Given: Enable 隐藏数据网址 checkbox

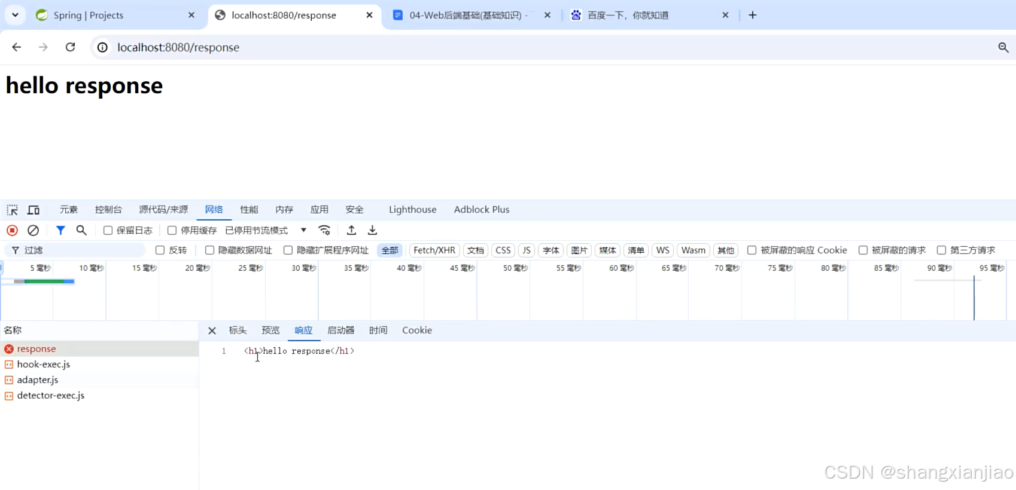Looking at the screenshot, I should [x=209, y=250].
